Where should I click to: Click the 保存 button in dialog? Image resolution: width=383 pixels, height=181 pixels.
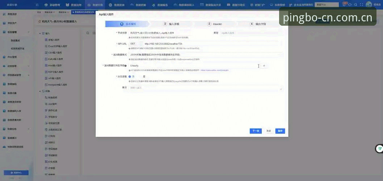(x=280, y=131)
